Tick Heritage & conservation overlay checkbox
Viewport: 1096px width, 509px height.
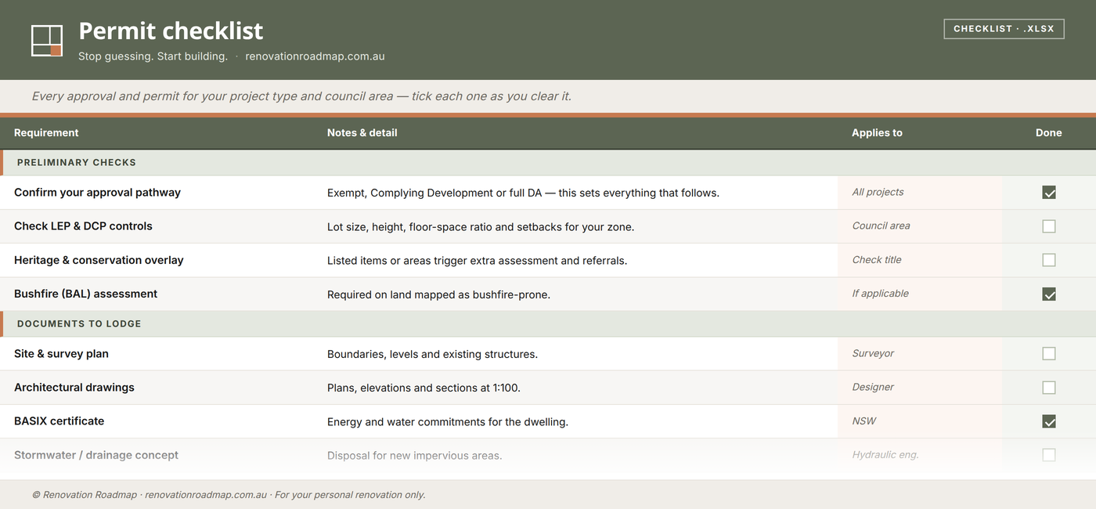(x=1049, y=260)
